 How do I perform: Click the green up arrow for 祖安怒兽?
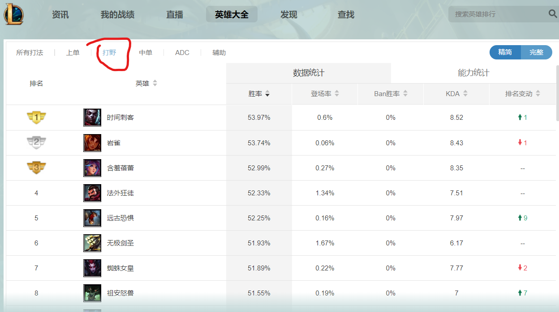point(520,293)
